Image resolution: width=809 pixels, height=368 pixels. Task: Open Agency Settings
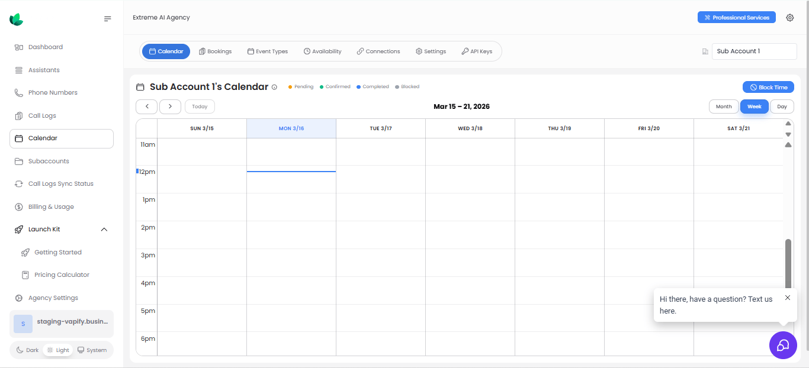point(62,298)
